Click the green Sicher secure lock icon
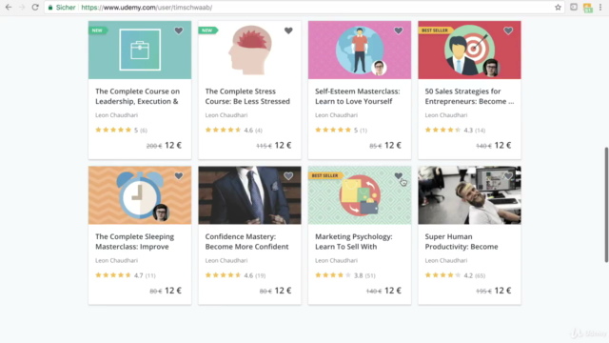609x343 pixels. click(50, 8)
